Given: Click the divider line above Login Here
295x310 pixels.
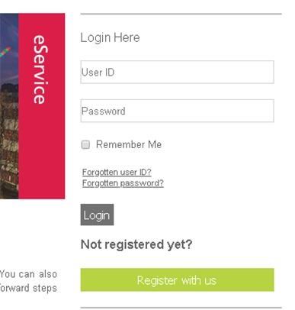Looking at the screenshot, I should point(181,14).
